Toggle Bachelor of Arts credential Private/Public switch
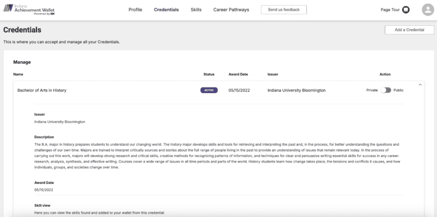The height and width of the screenshot is (217, 437). coord(385,90)
